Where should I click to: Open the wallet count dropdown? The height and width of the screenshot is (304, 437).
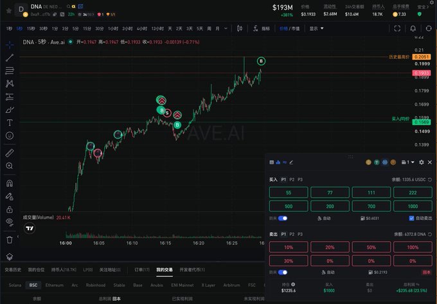(407, 162)
